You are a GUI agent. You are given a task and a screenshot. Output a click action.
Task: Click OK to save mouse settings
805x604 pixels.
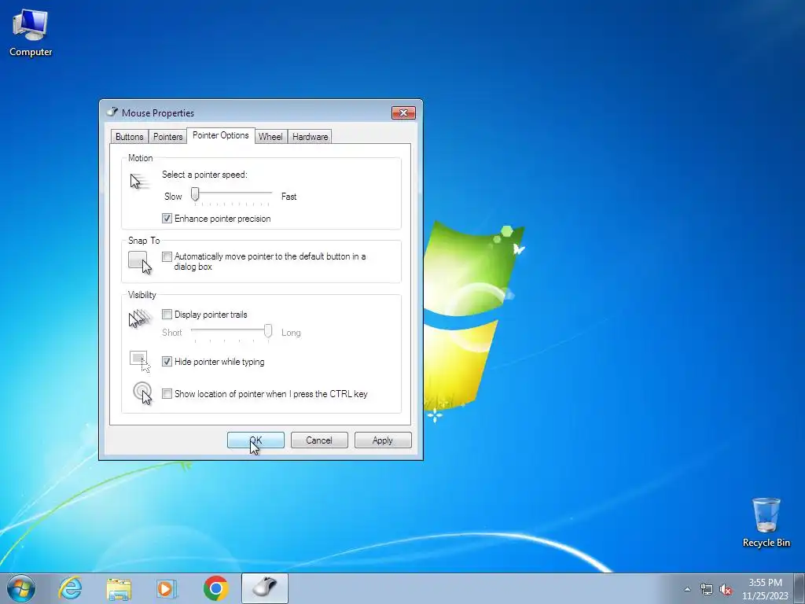[255, 440]
